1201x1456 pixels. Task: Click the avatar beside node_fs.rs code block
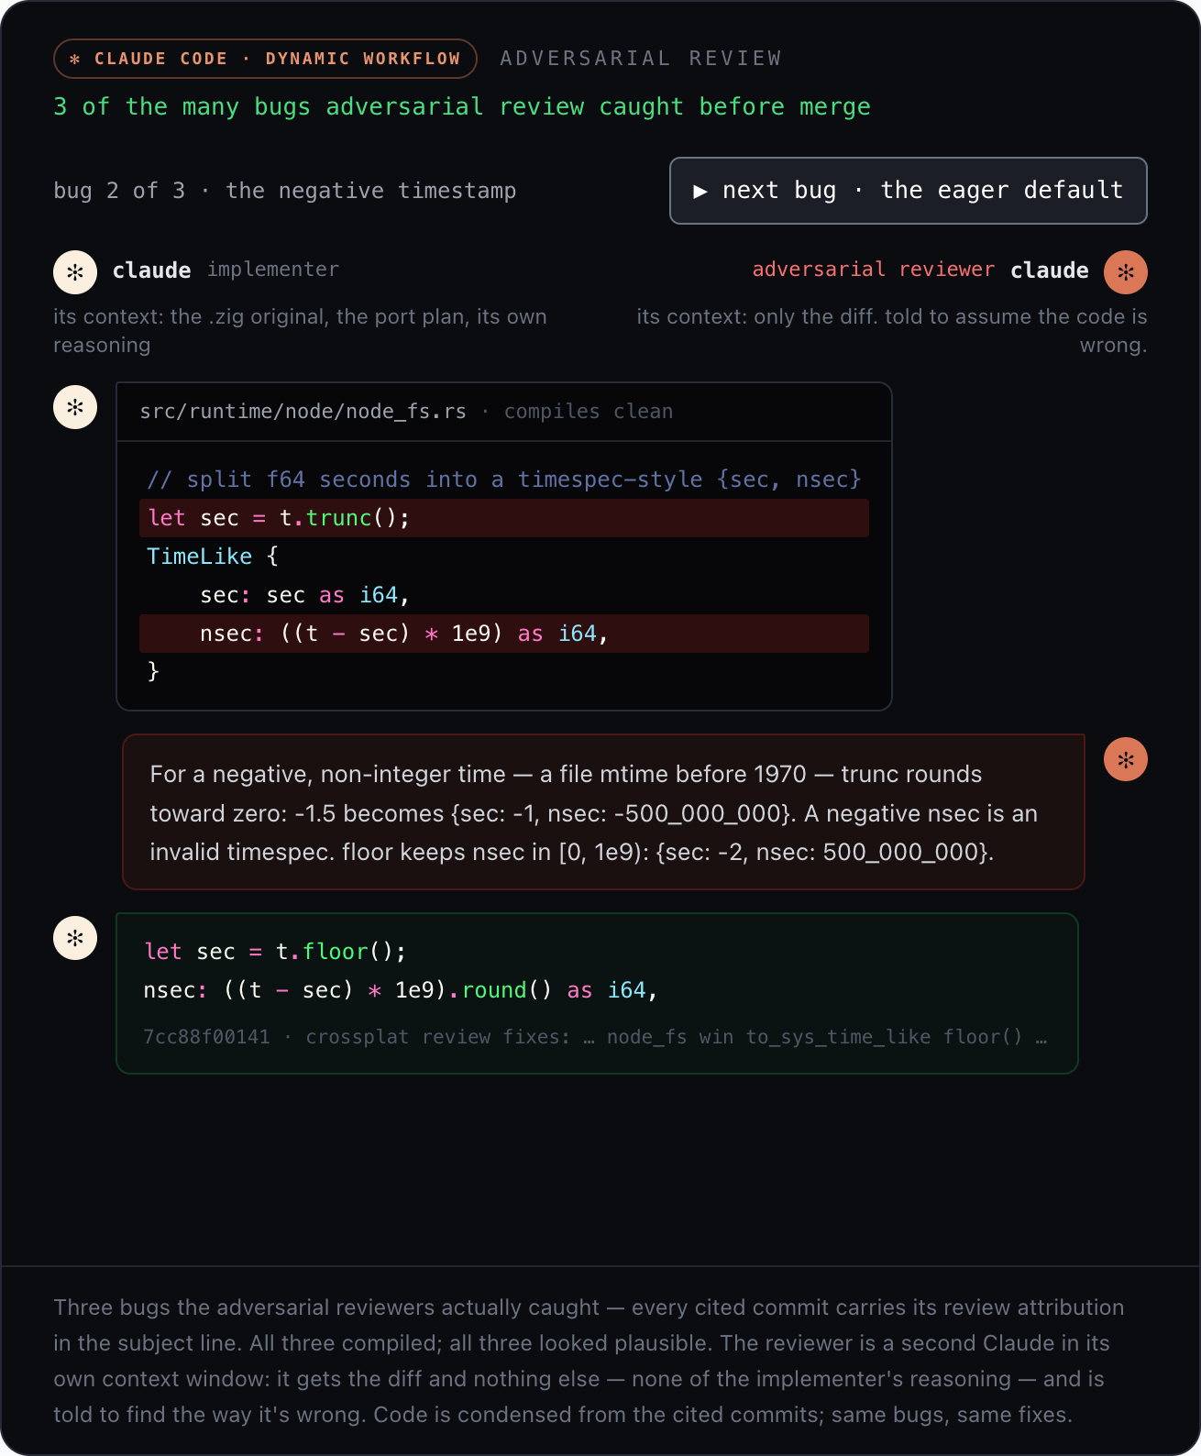[75, 406]
